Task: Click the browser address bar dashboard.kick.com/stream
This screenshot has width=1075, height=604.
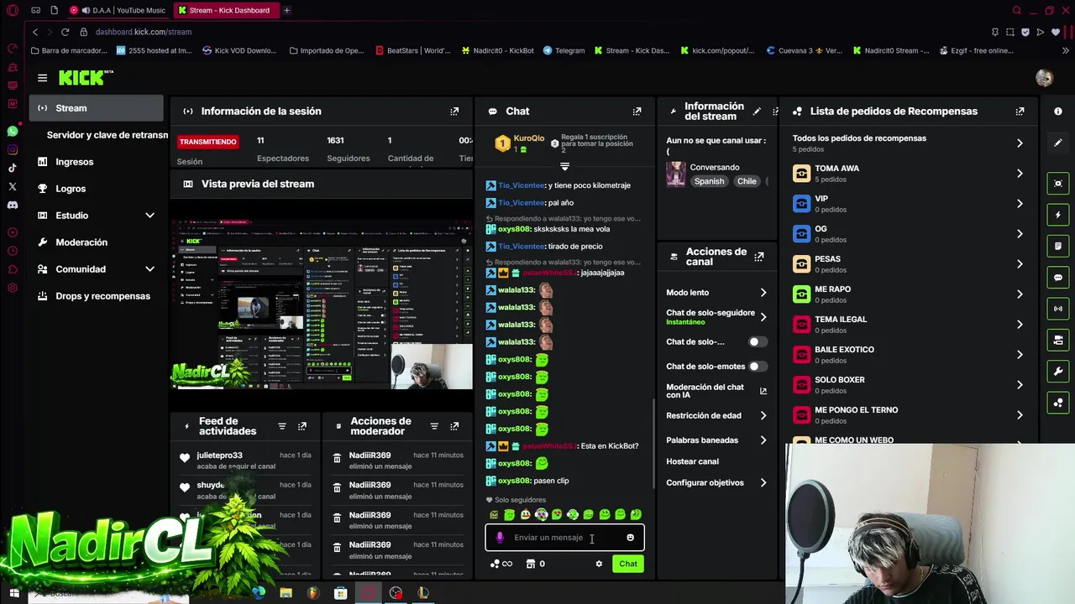Action: click(x=144, y=32)
